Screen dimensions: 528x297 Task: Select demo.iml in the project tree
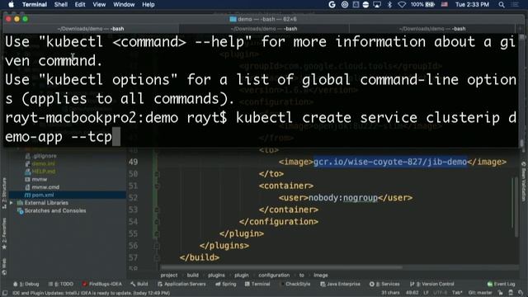[x=43, y=163]
